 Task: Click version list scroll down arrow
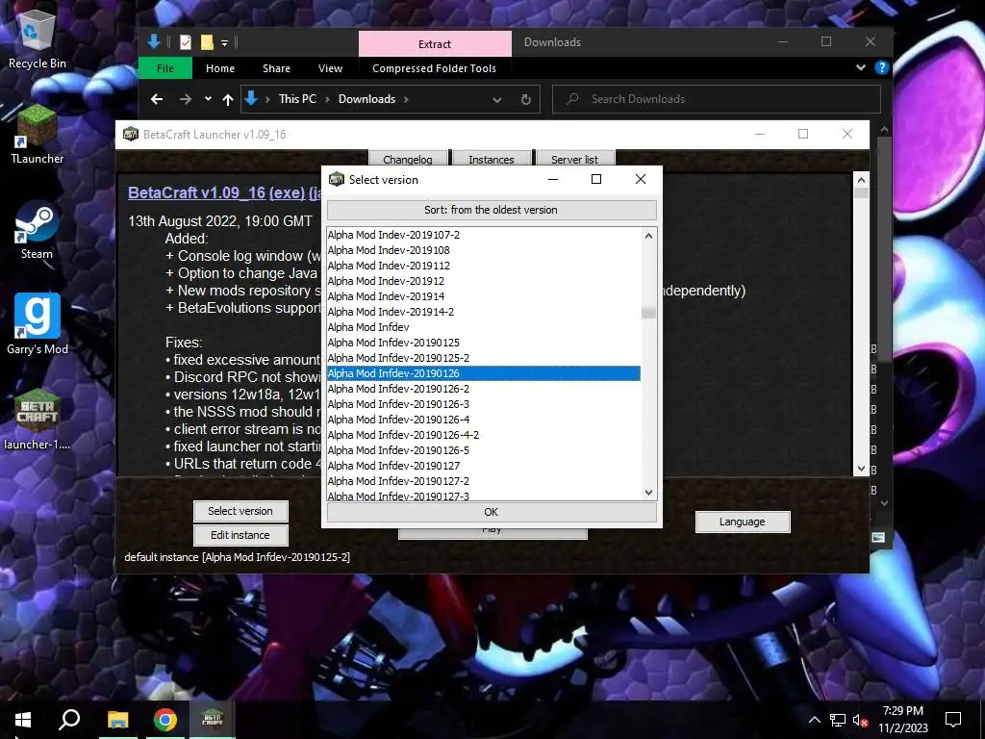[649, 493]
